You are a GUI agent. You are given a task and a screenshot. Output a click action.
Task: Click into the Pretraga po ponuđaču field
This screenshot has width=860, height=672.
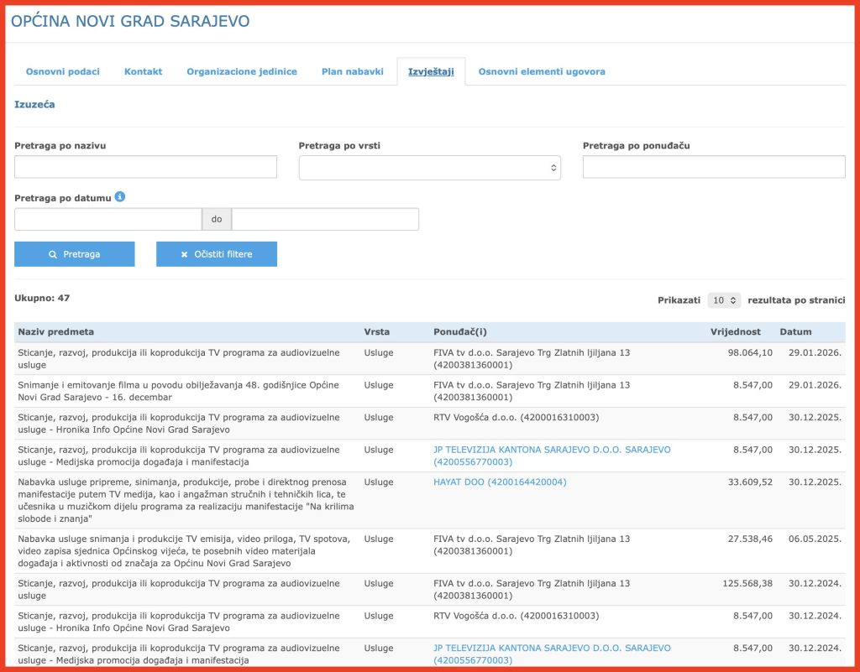714,167
